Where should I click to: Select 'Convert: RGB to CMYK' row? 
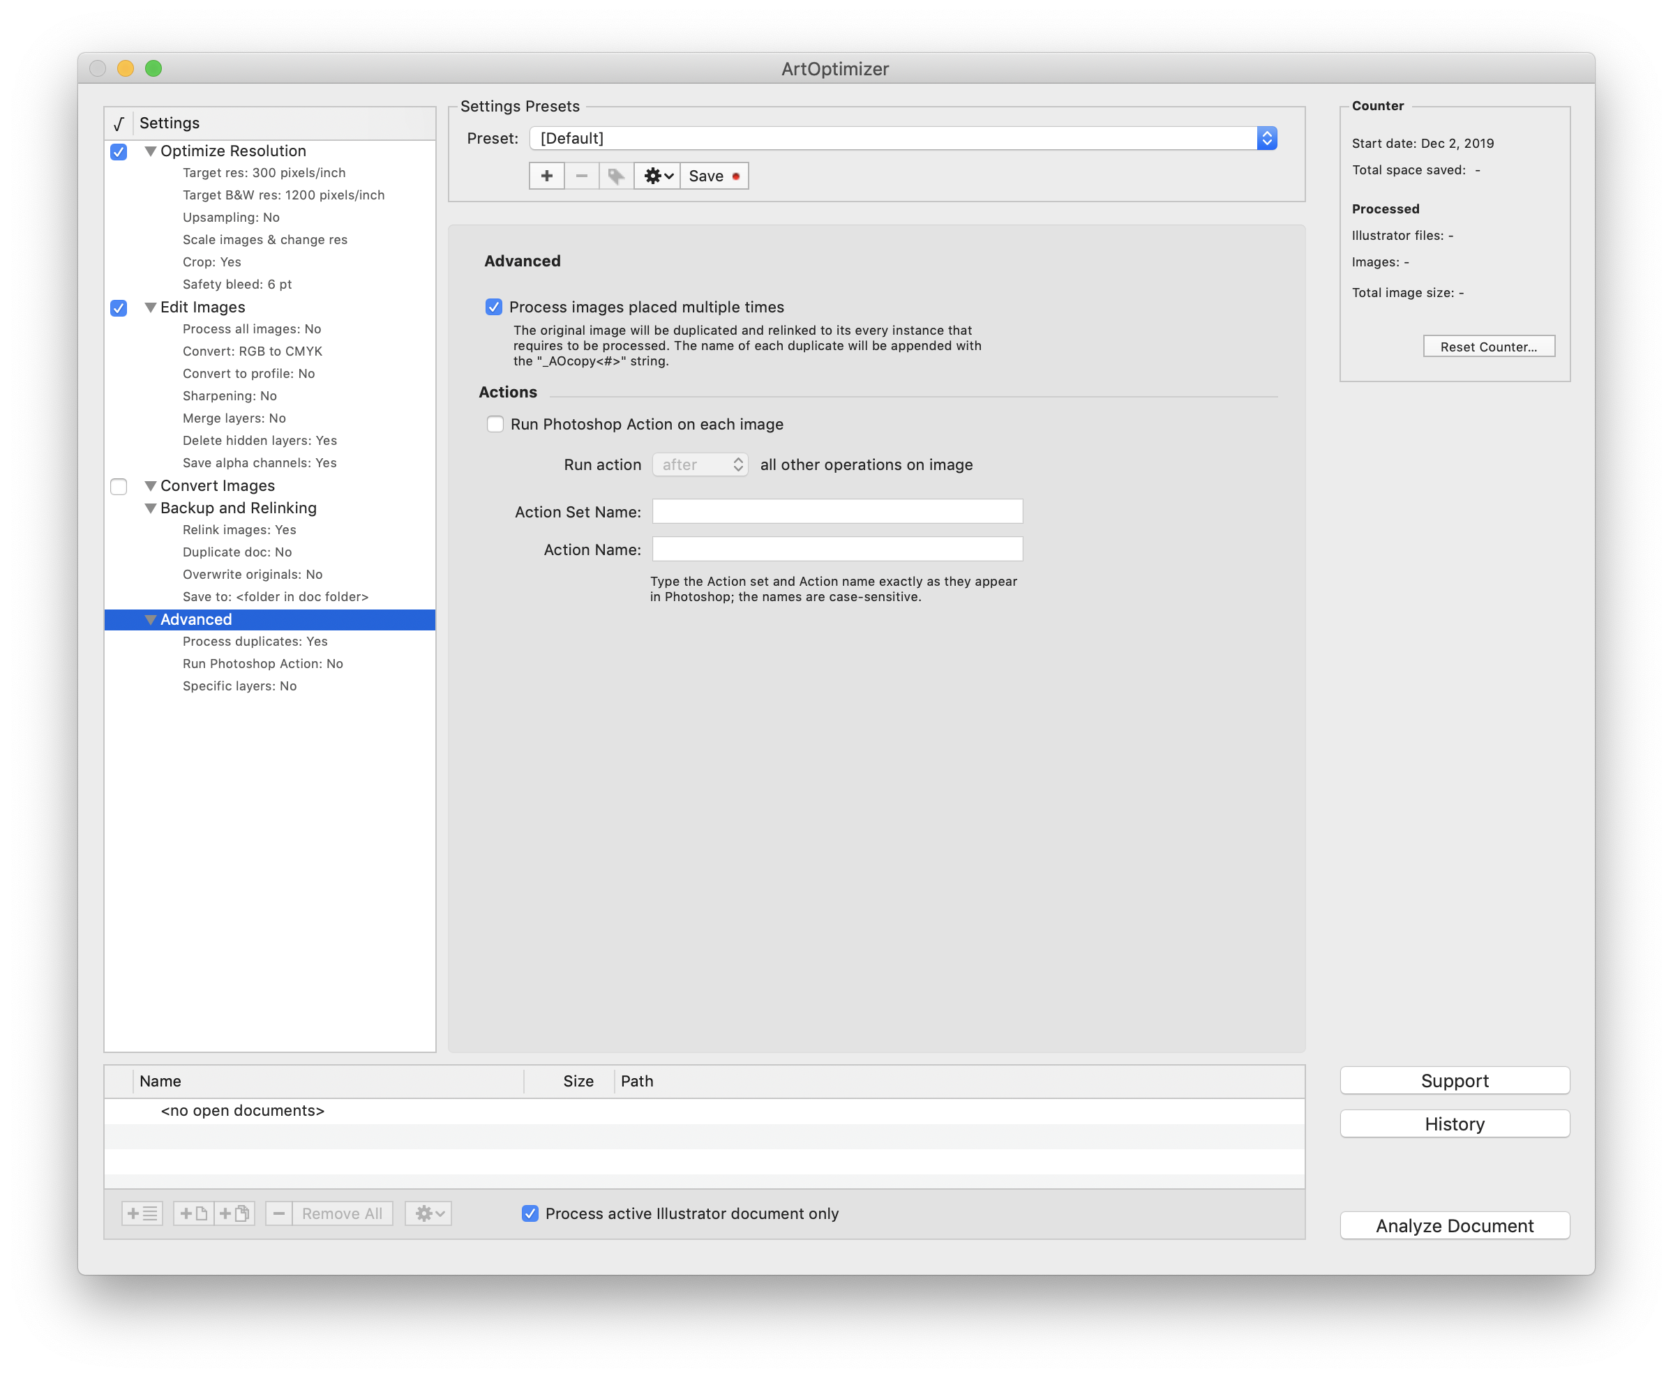coord(270,351)
